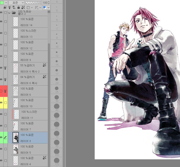
Task: Click the opacity value field 100
Action: [45, 3]
